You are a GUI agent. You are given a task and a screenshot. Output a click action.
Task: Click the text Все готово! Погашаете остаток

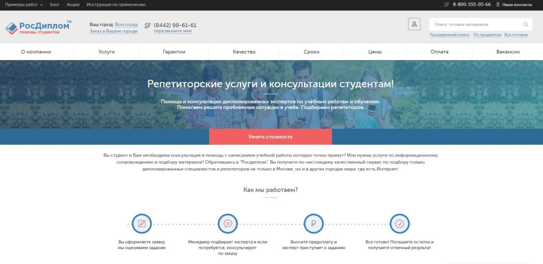(400, 242)
